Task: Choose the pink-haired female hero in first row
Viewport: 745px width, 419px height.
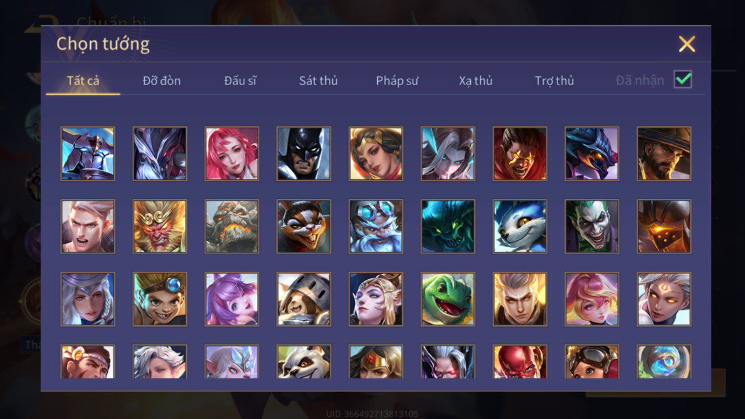Action: click(x=232, y=154)
